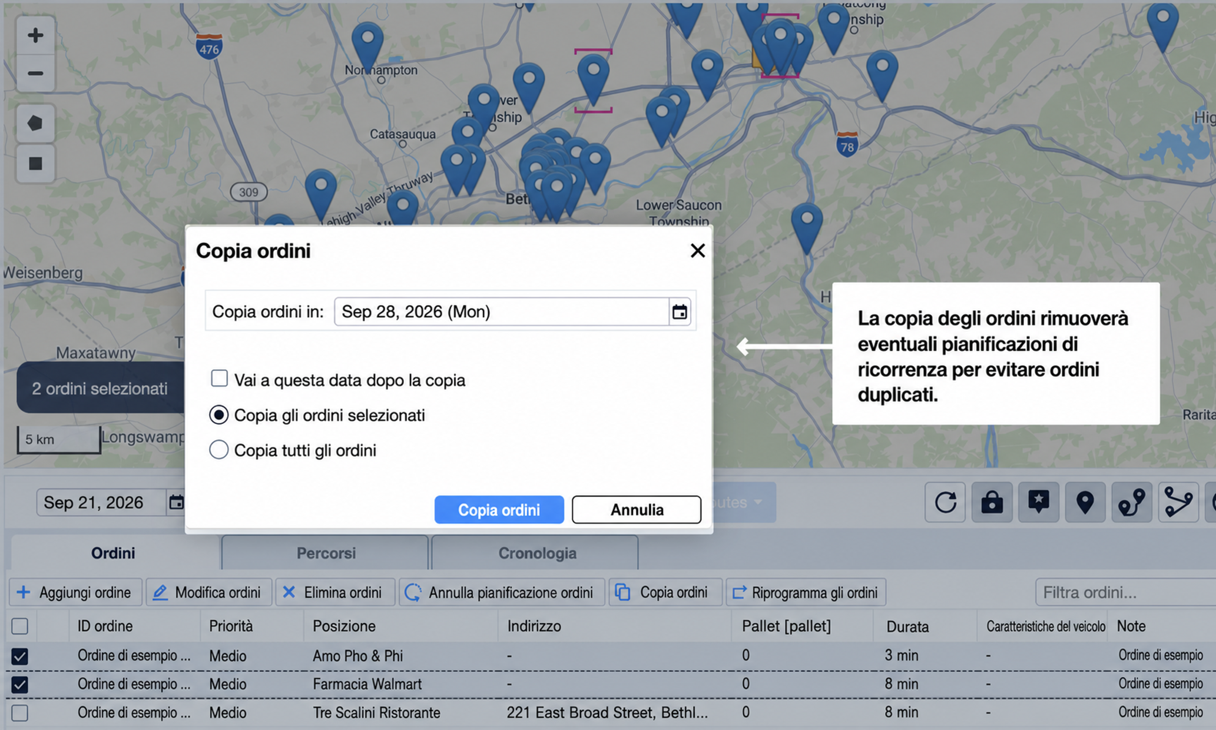Screen dimensions: 1216x730
Task: Enable Vai a questa data dopo la copia
Action: (x=219, y=379)
